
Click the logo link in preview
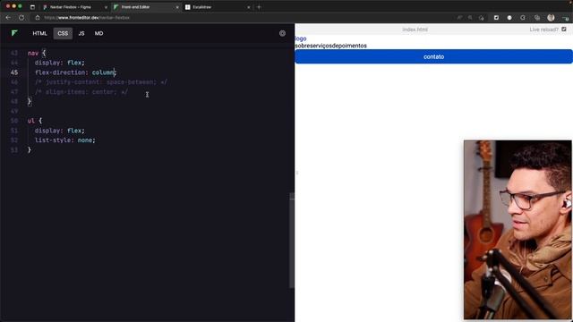pyautogui.click(x=301, y=38)
